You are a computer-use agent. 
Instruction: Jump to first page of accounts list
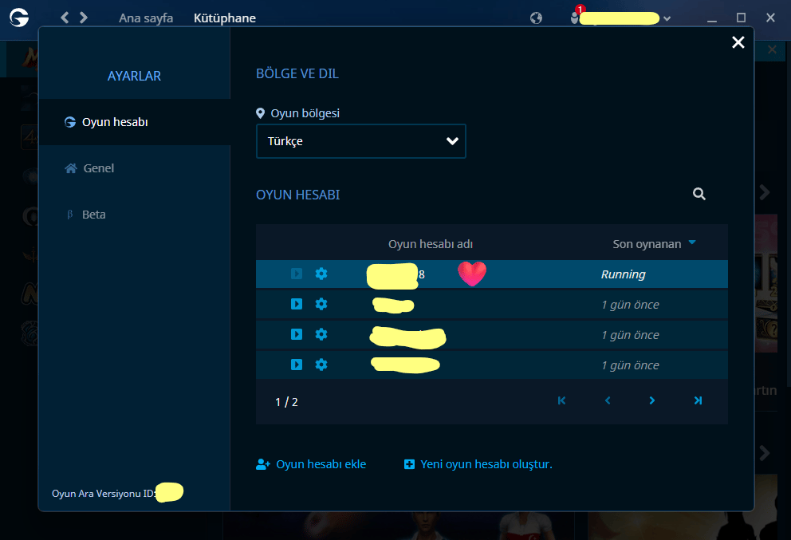click(561, 400)
